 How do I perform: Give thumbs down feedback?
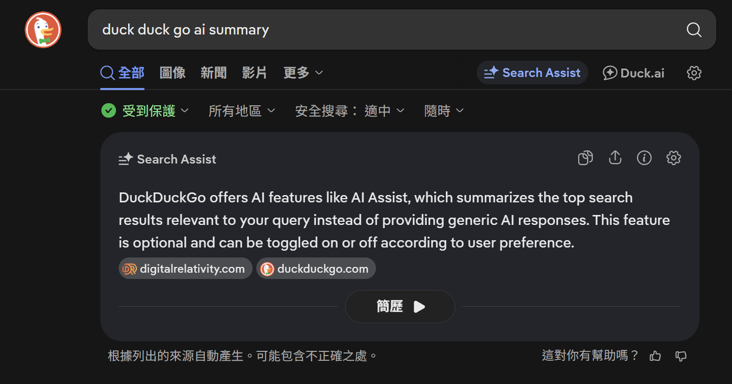coord(681,356)
